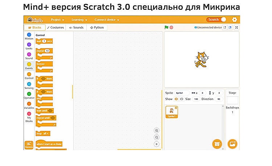Select the Motion block category
This screenshot has width=272, height=166.
click(29, 36)
